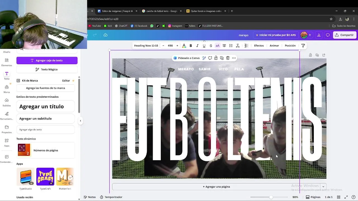Open grid view of pages
This screenshot has width=358, height=201.
pyautogui.click(x=339, y=197)
